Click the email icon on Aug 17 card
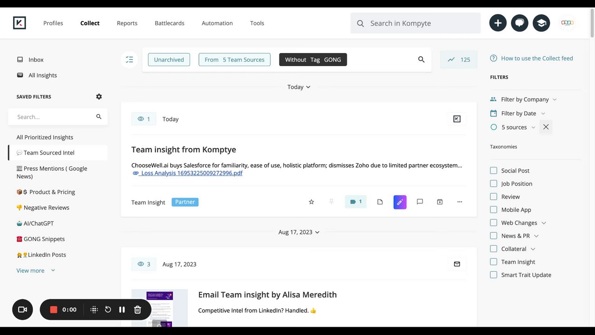The height and width of the screenshot is (335, 595). point(457,264)
